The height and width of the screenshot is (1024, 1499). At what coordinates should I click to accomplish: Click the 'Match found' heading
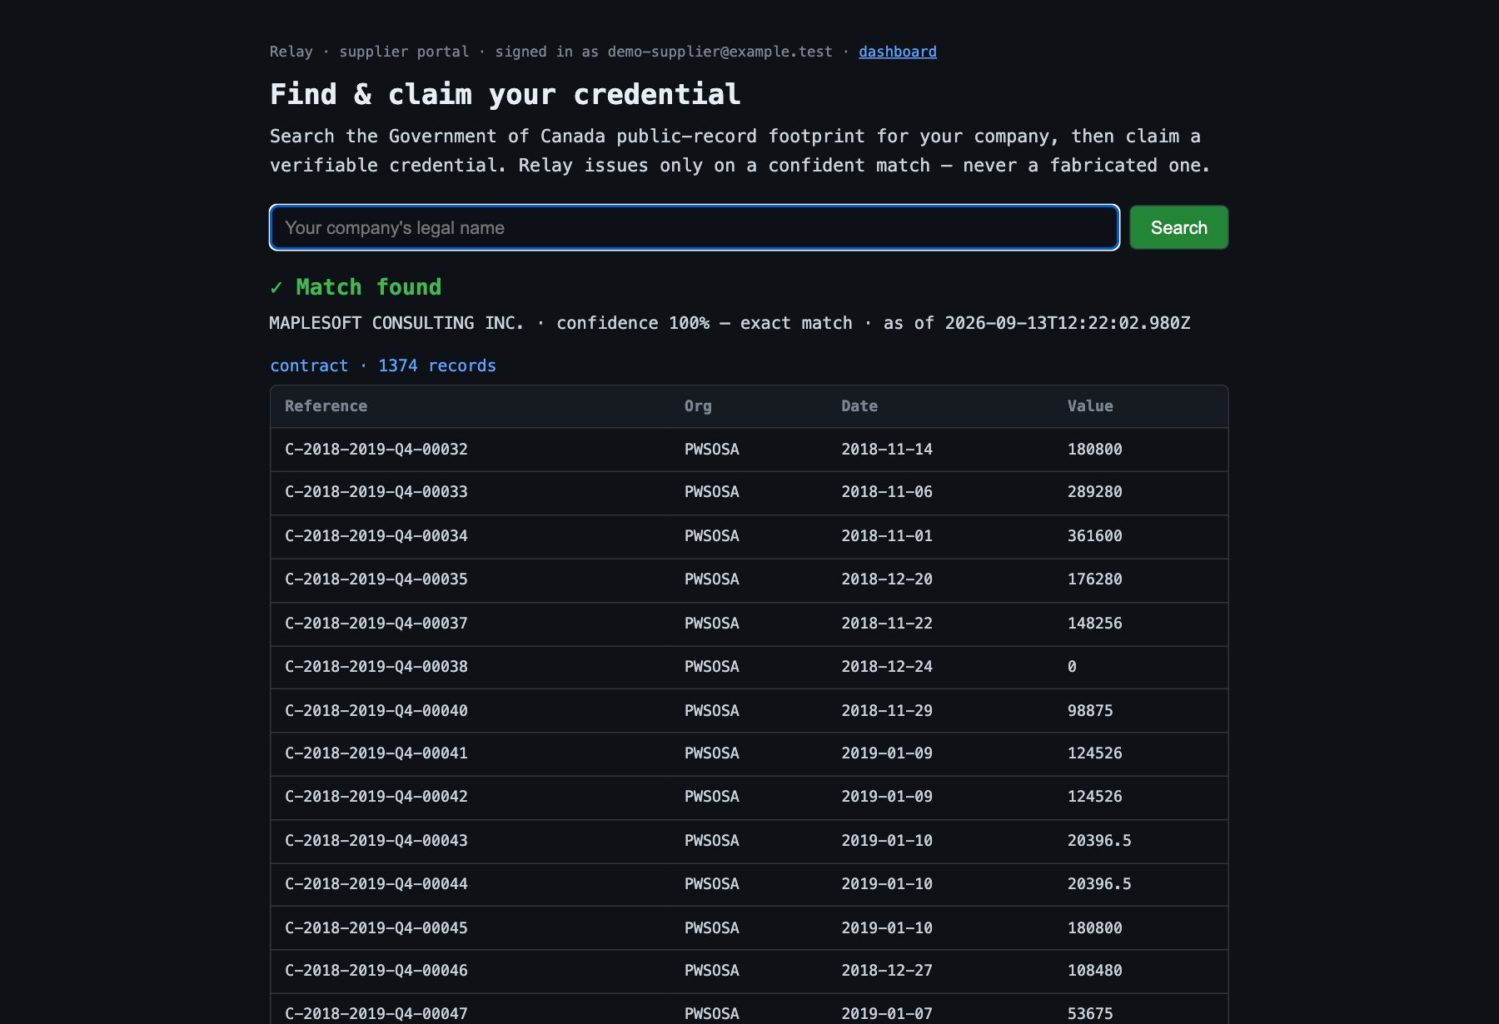[x=356, y=287]
